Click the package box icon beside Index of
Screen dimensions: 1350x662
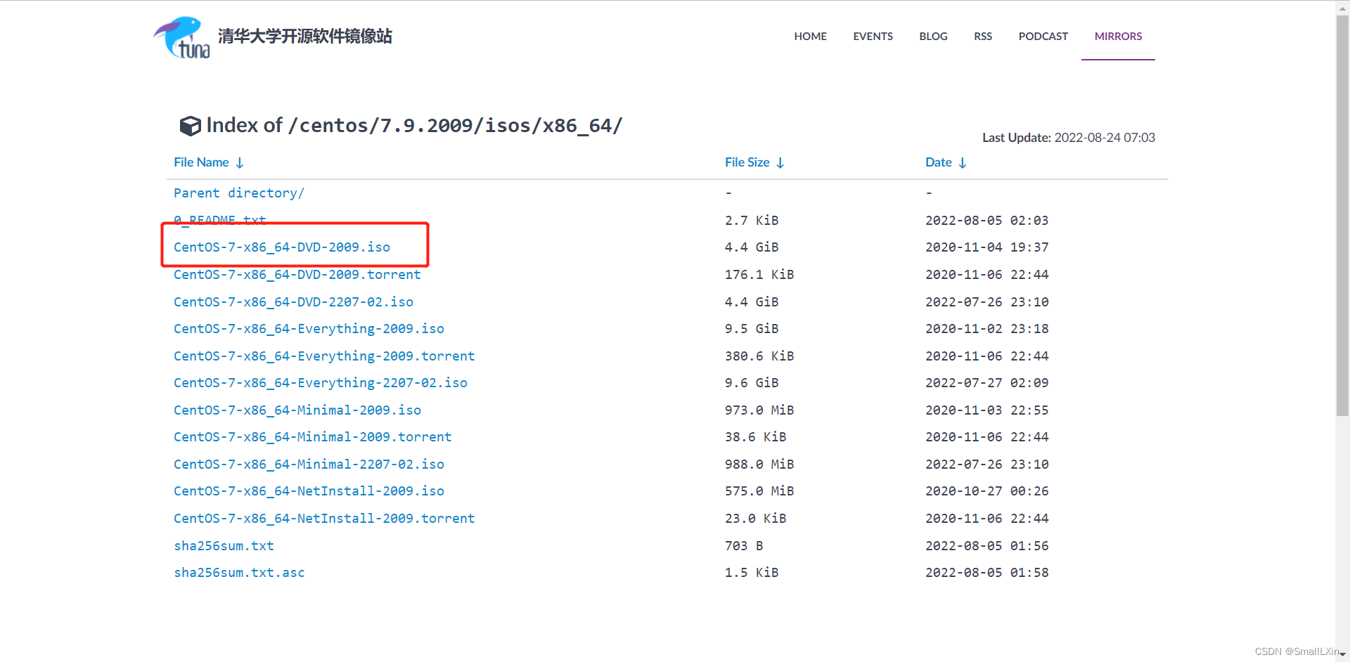190,126
